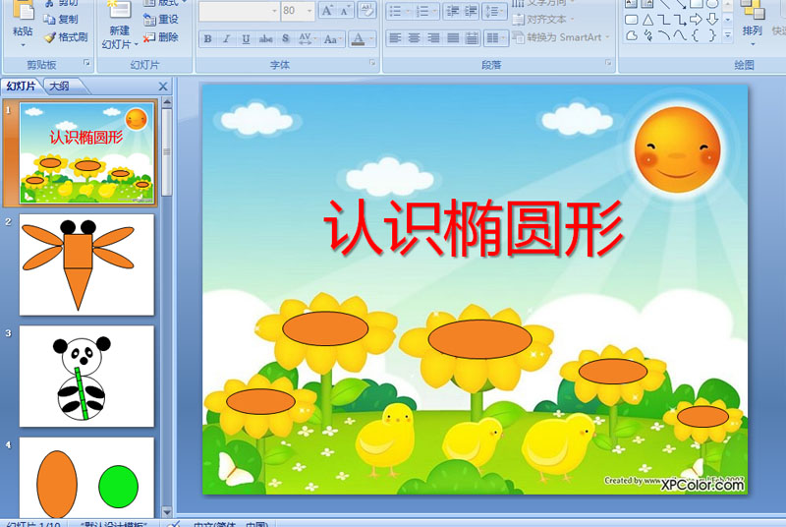Click the Copy (复制) button

[x=61, y=19]
